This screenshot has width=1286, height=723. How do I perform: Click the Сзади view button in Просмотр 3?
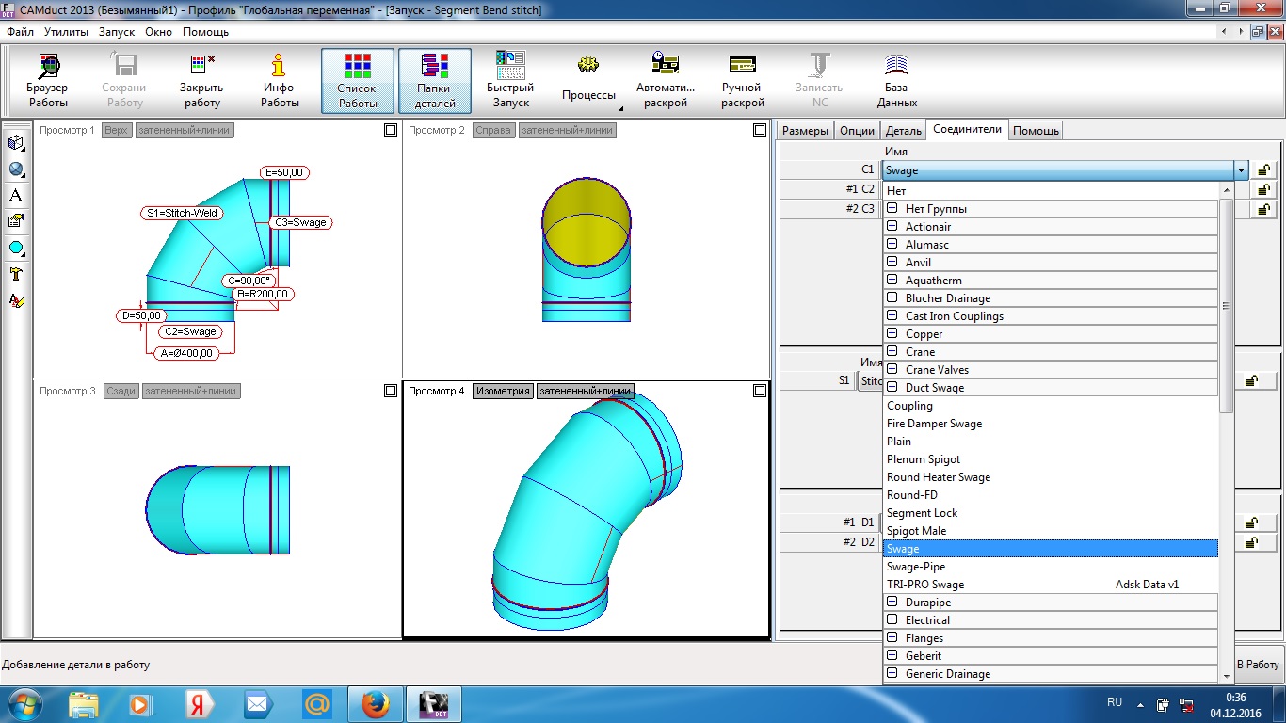(121, 391)
